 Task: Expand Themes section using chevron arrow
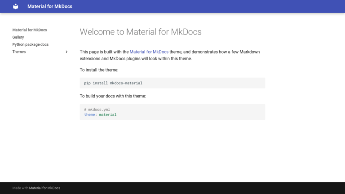tap(66, 52)
